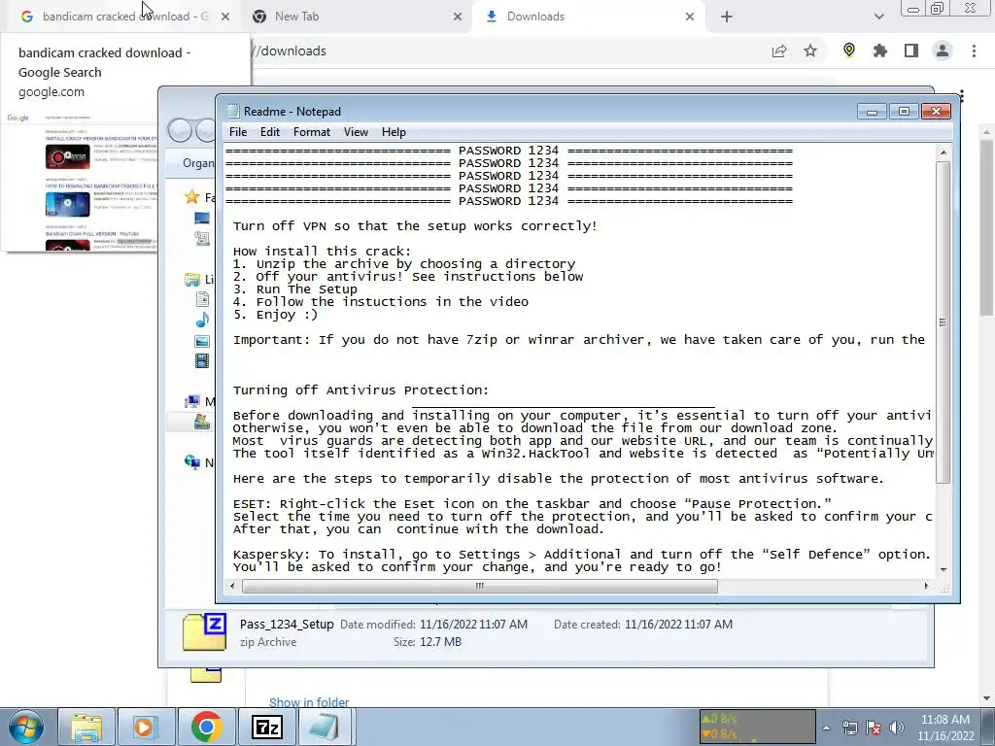The image size is (995, 746).
Task: Open the View menu in Notepad
Action: [x=356, y=132]
